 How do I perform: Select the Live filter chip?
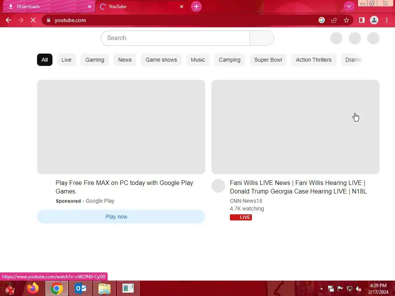(66, 60)
